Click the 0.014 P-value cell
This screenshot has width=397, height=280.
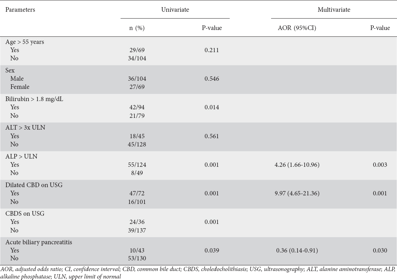coord(212,107)
